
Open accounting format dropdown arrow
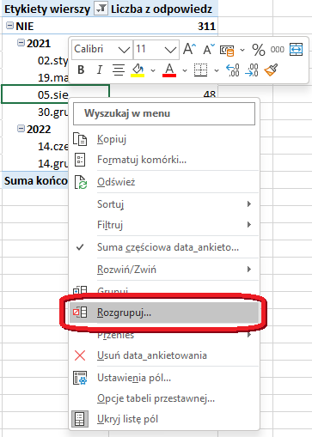[242, 50]
